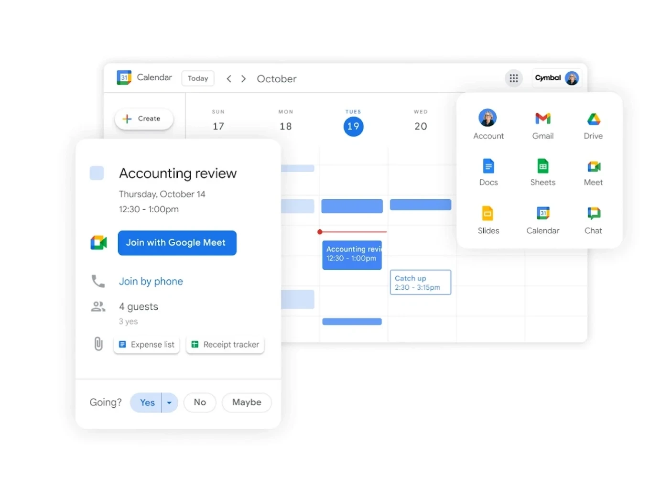Screen dimensions: 671x478
Task: Open Gmail from apps panel
Action: (543, 125)
